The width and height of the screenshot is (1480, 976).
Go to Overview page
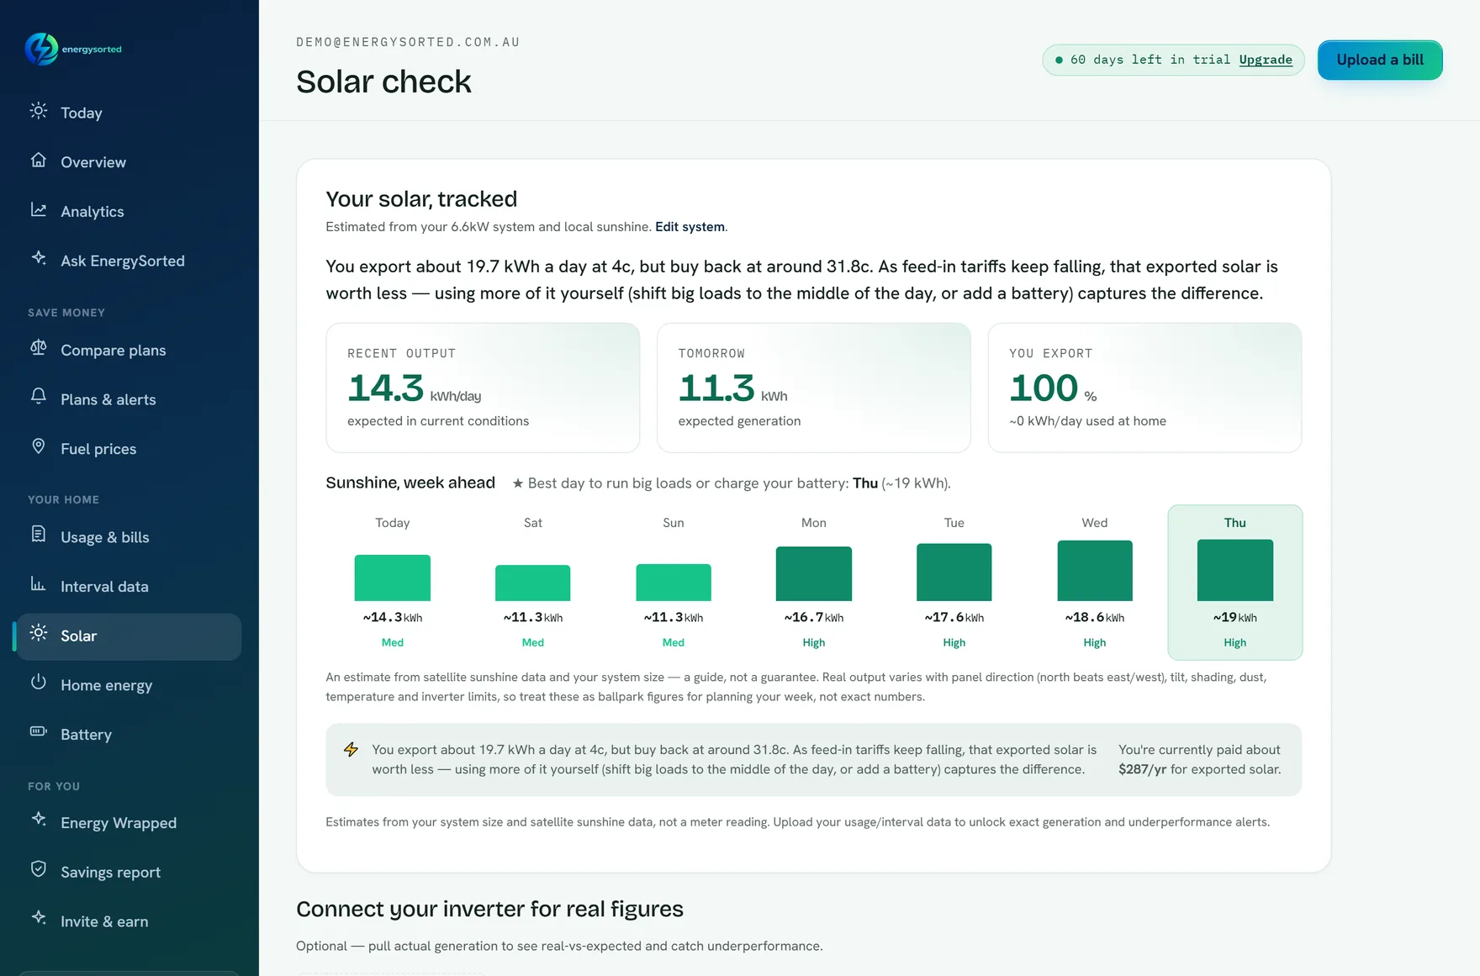[128, 162]
